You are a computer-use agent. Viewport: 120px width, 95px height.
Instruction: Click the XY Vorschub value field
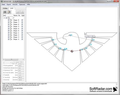point(21,77)
